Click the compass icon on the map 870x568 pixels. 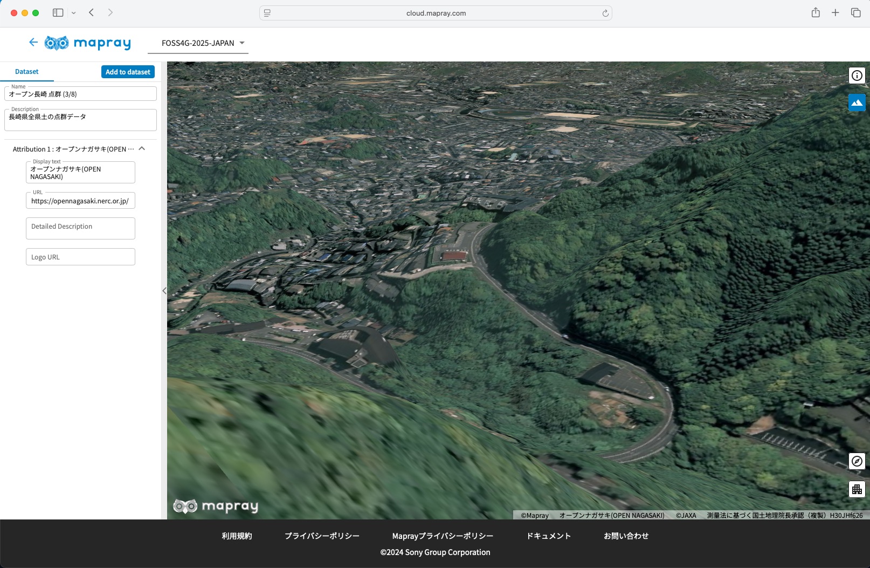[x=857, y=461]
